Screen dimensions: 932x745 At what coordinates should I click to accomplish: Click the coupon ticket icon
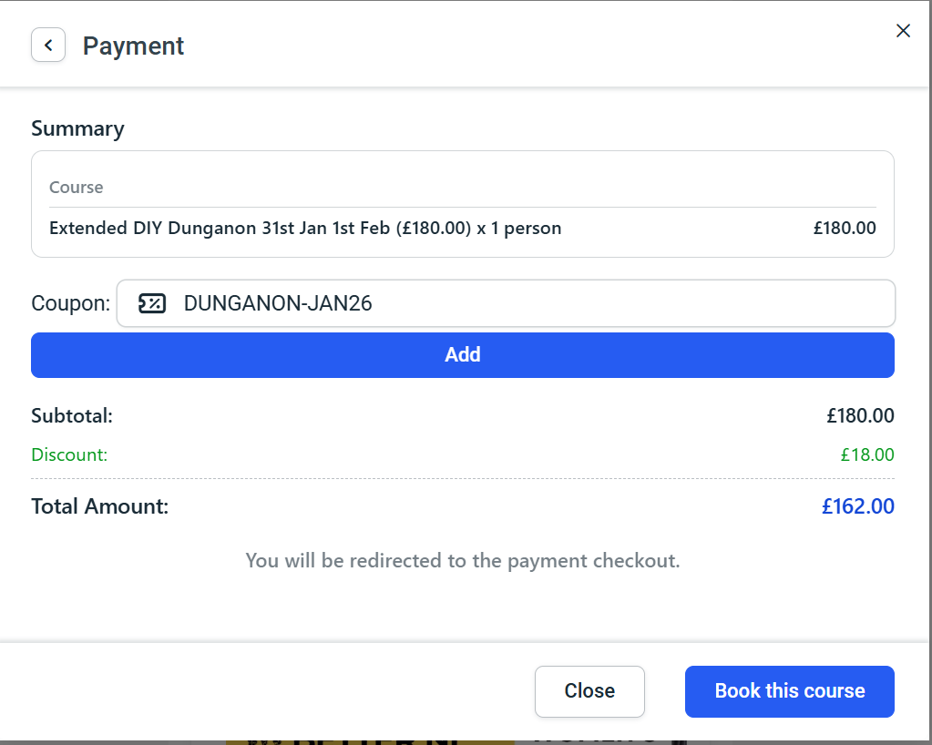151,304
